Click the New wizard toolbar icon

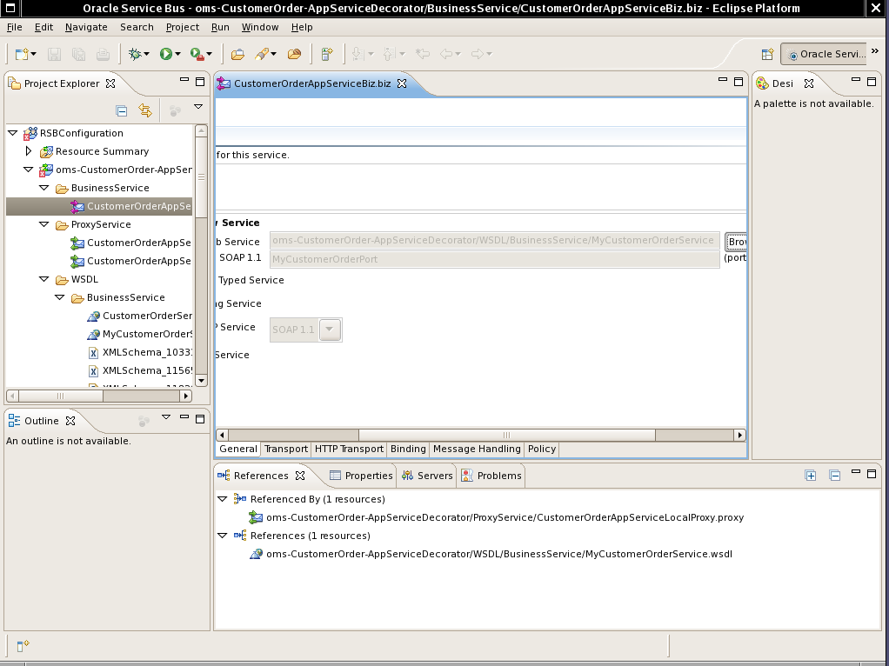tap(21, 54)
